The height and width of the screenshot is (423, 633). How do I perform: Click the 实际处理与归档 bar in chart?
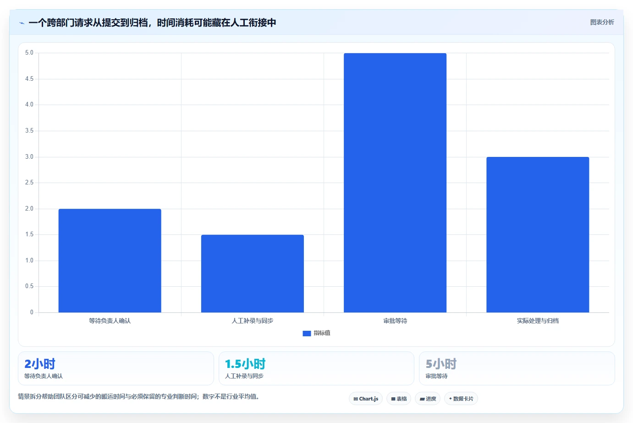[538, 234]
